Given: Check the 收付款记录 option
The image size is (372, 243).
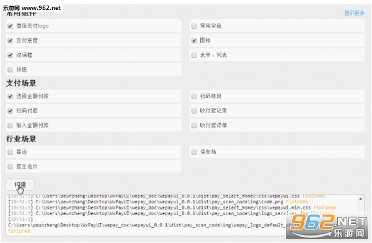Looking at the screenshot, I should click(x=194, y=111).
